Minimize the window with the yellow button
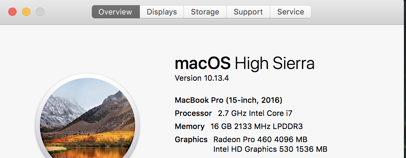This screenshot has height=158, width=406. point(26,12)
